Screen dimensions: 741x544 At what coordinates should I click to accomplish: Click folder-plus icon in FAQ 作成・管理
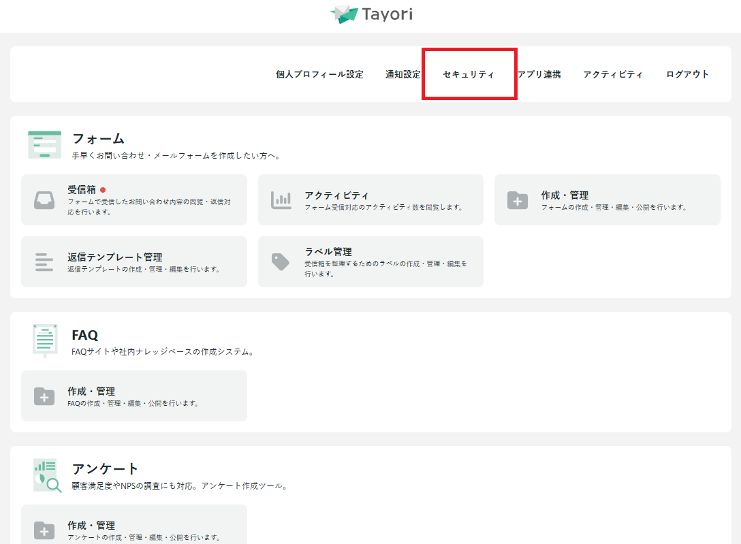pyautogui.click(x=44, y=396)
